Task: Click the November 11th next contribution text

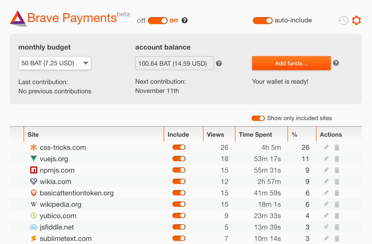Action: 157,91
